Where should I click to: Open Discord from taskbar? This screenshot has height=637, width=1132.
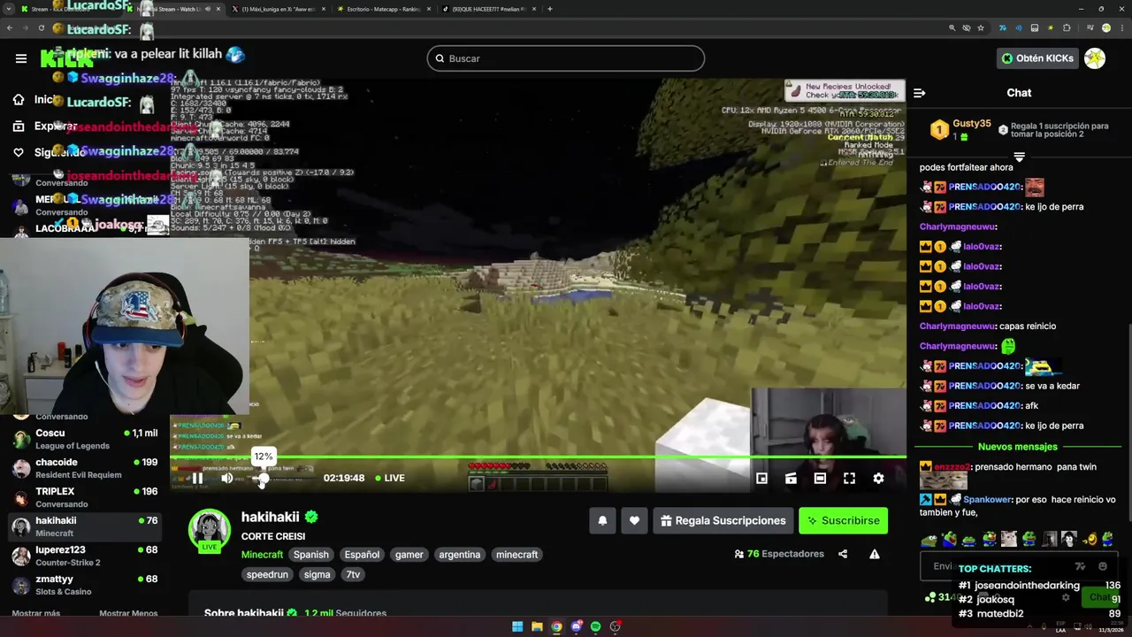tap(576, 626)
